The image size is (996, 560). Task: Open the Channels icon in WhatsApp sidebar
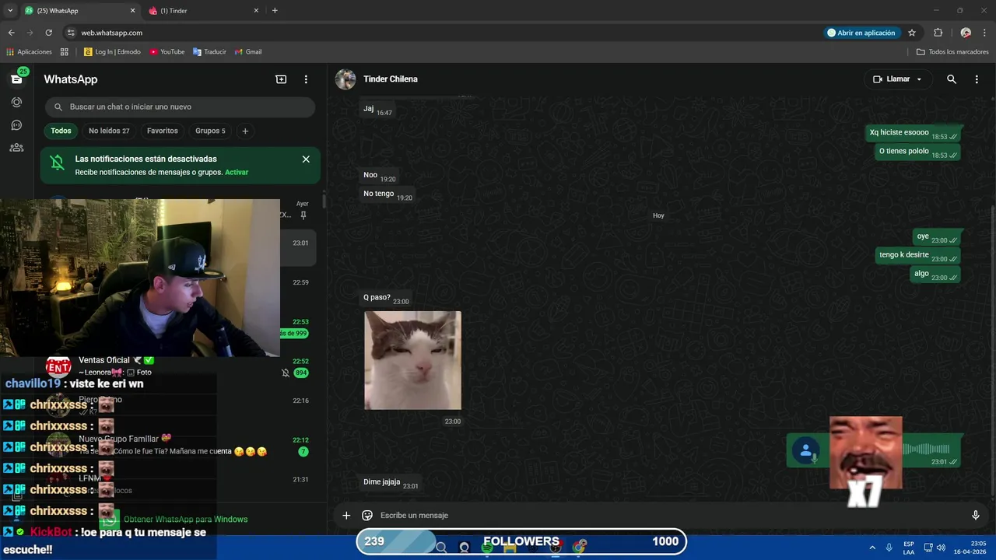pos(16,124)
